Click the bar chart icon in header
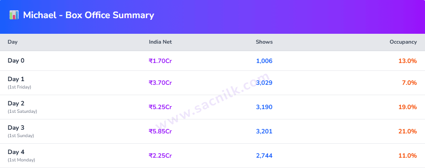This screenshot has width=425, height=168. (14, 16)
